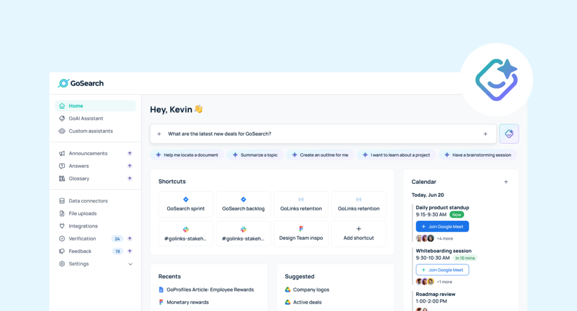Click the Add shortcut tile

click(x=358, y=234)
